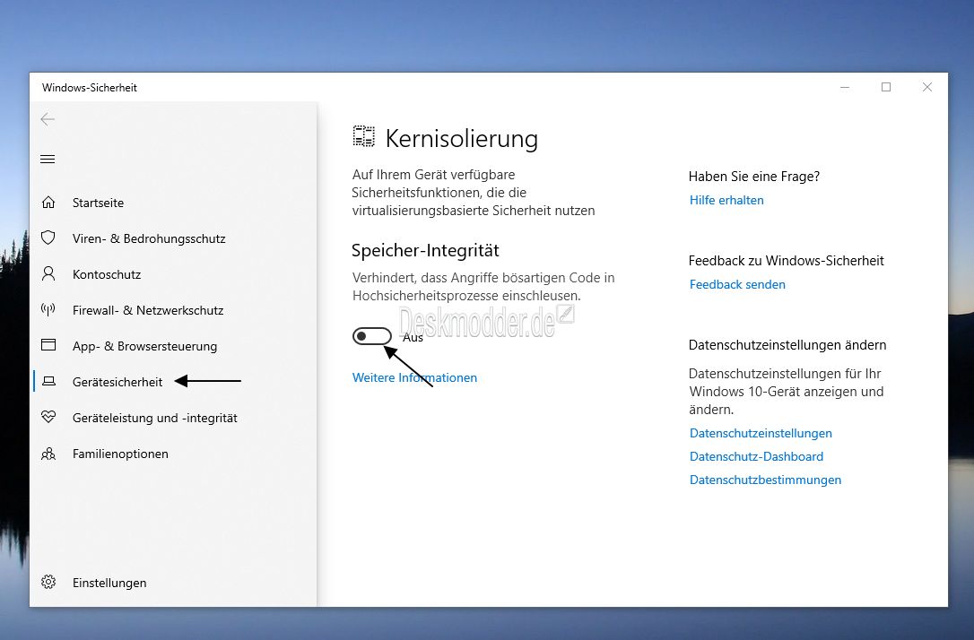Click the Weitere Informationen link
974x640 pixels.
pos(414,377)
